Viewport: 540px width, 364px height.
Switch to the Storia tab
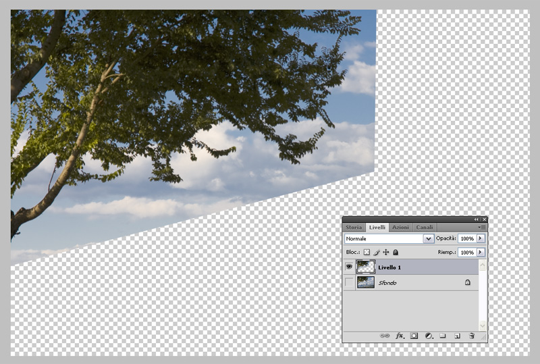[x=354, y=228]
